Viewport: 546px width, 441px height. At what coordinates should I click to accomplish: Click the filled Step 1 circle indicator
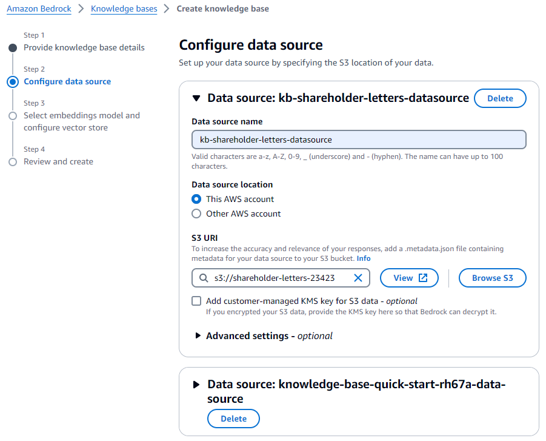click(14, 47)
